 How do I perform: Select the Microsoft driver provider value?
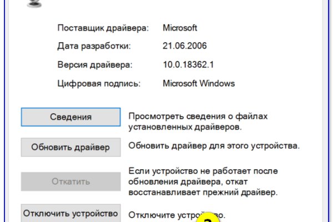coord(181,27)
